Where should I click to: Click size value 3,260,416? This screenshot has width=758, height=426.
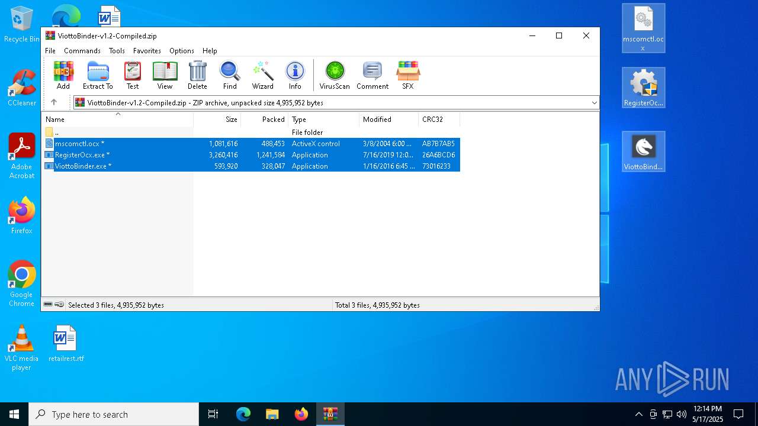coord(223,155)
